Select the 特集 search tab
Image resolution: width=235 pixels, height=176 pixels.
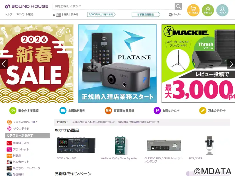click(66, 14)
